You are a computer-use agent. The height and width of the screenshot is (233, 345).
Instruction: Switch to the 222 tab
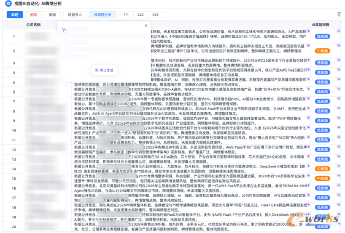pos(141,15)
